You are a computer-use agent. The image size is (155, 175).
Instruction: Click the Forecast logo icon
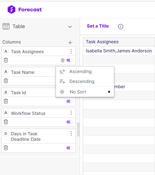point(11,9)
